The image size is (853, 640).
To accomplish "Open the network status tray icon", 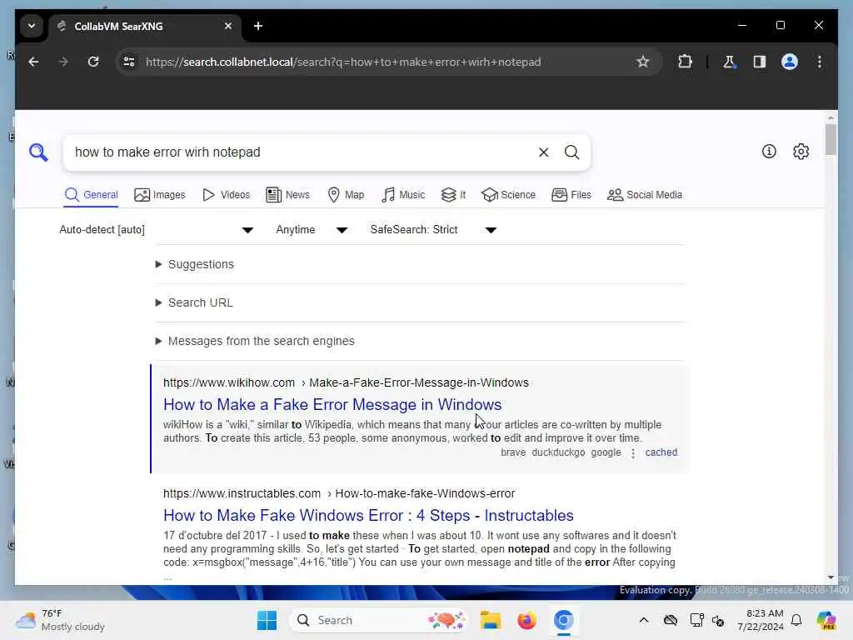I will point(697,620).
